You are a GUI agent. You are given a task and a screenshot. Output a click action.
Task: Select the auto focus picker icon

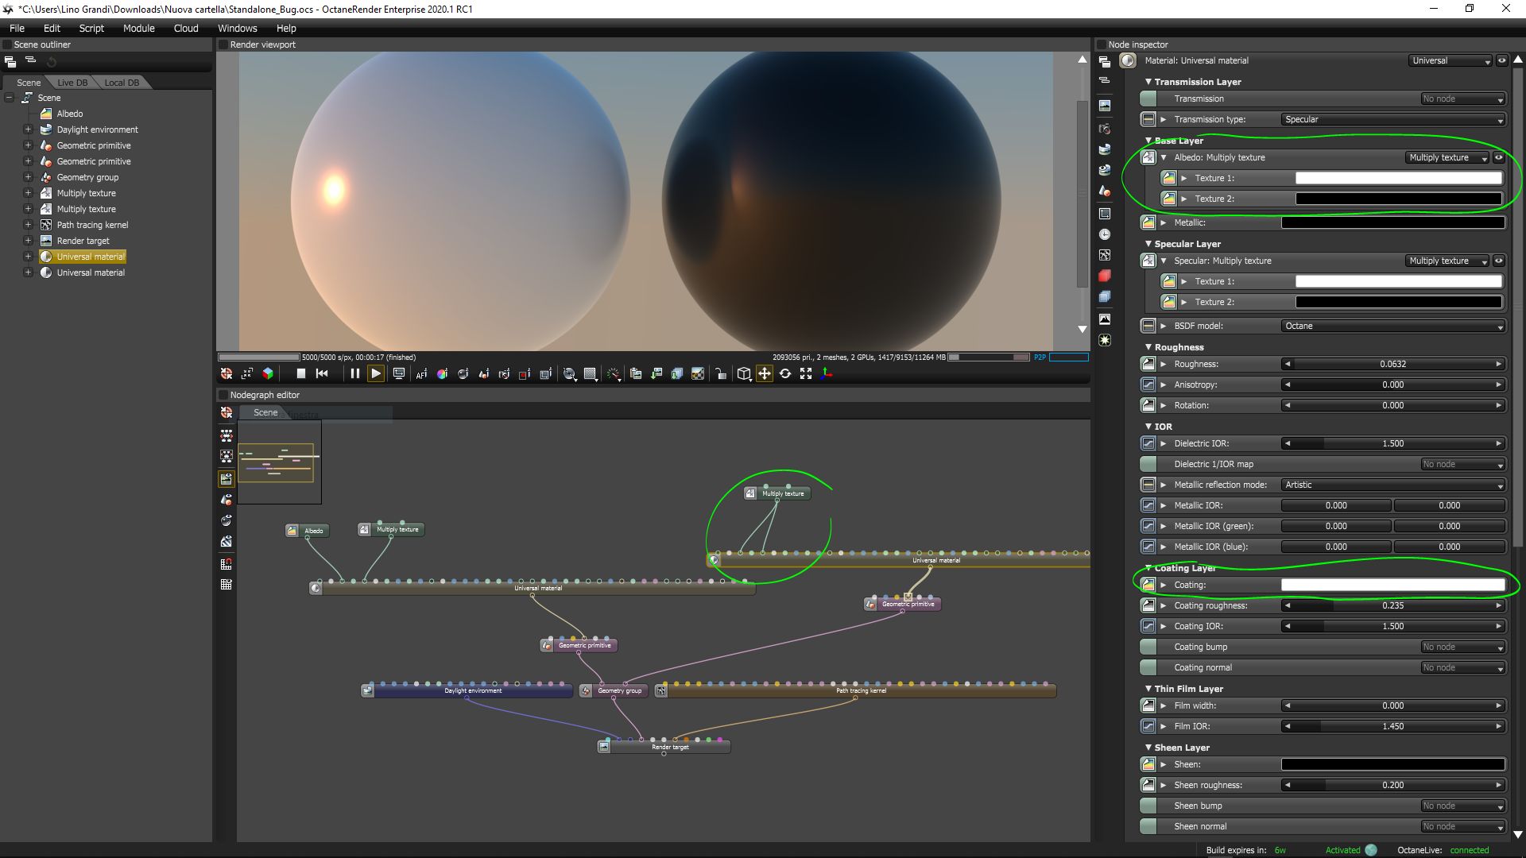click(422, 373)
